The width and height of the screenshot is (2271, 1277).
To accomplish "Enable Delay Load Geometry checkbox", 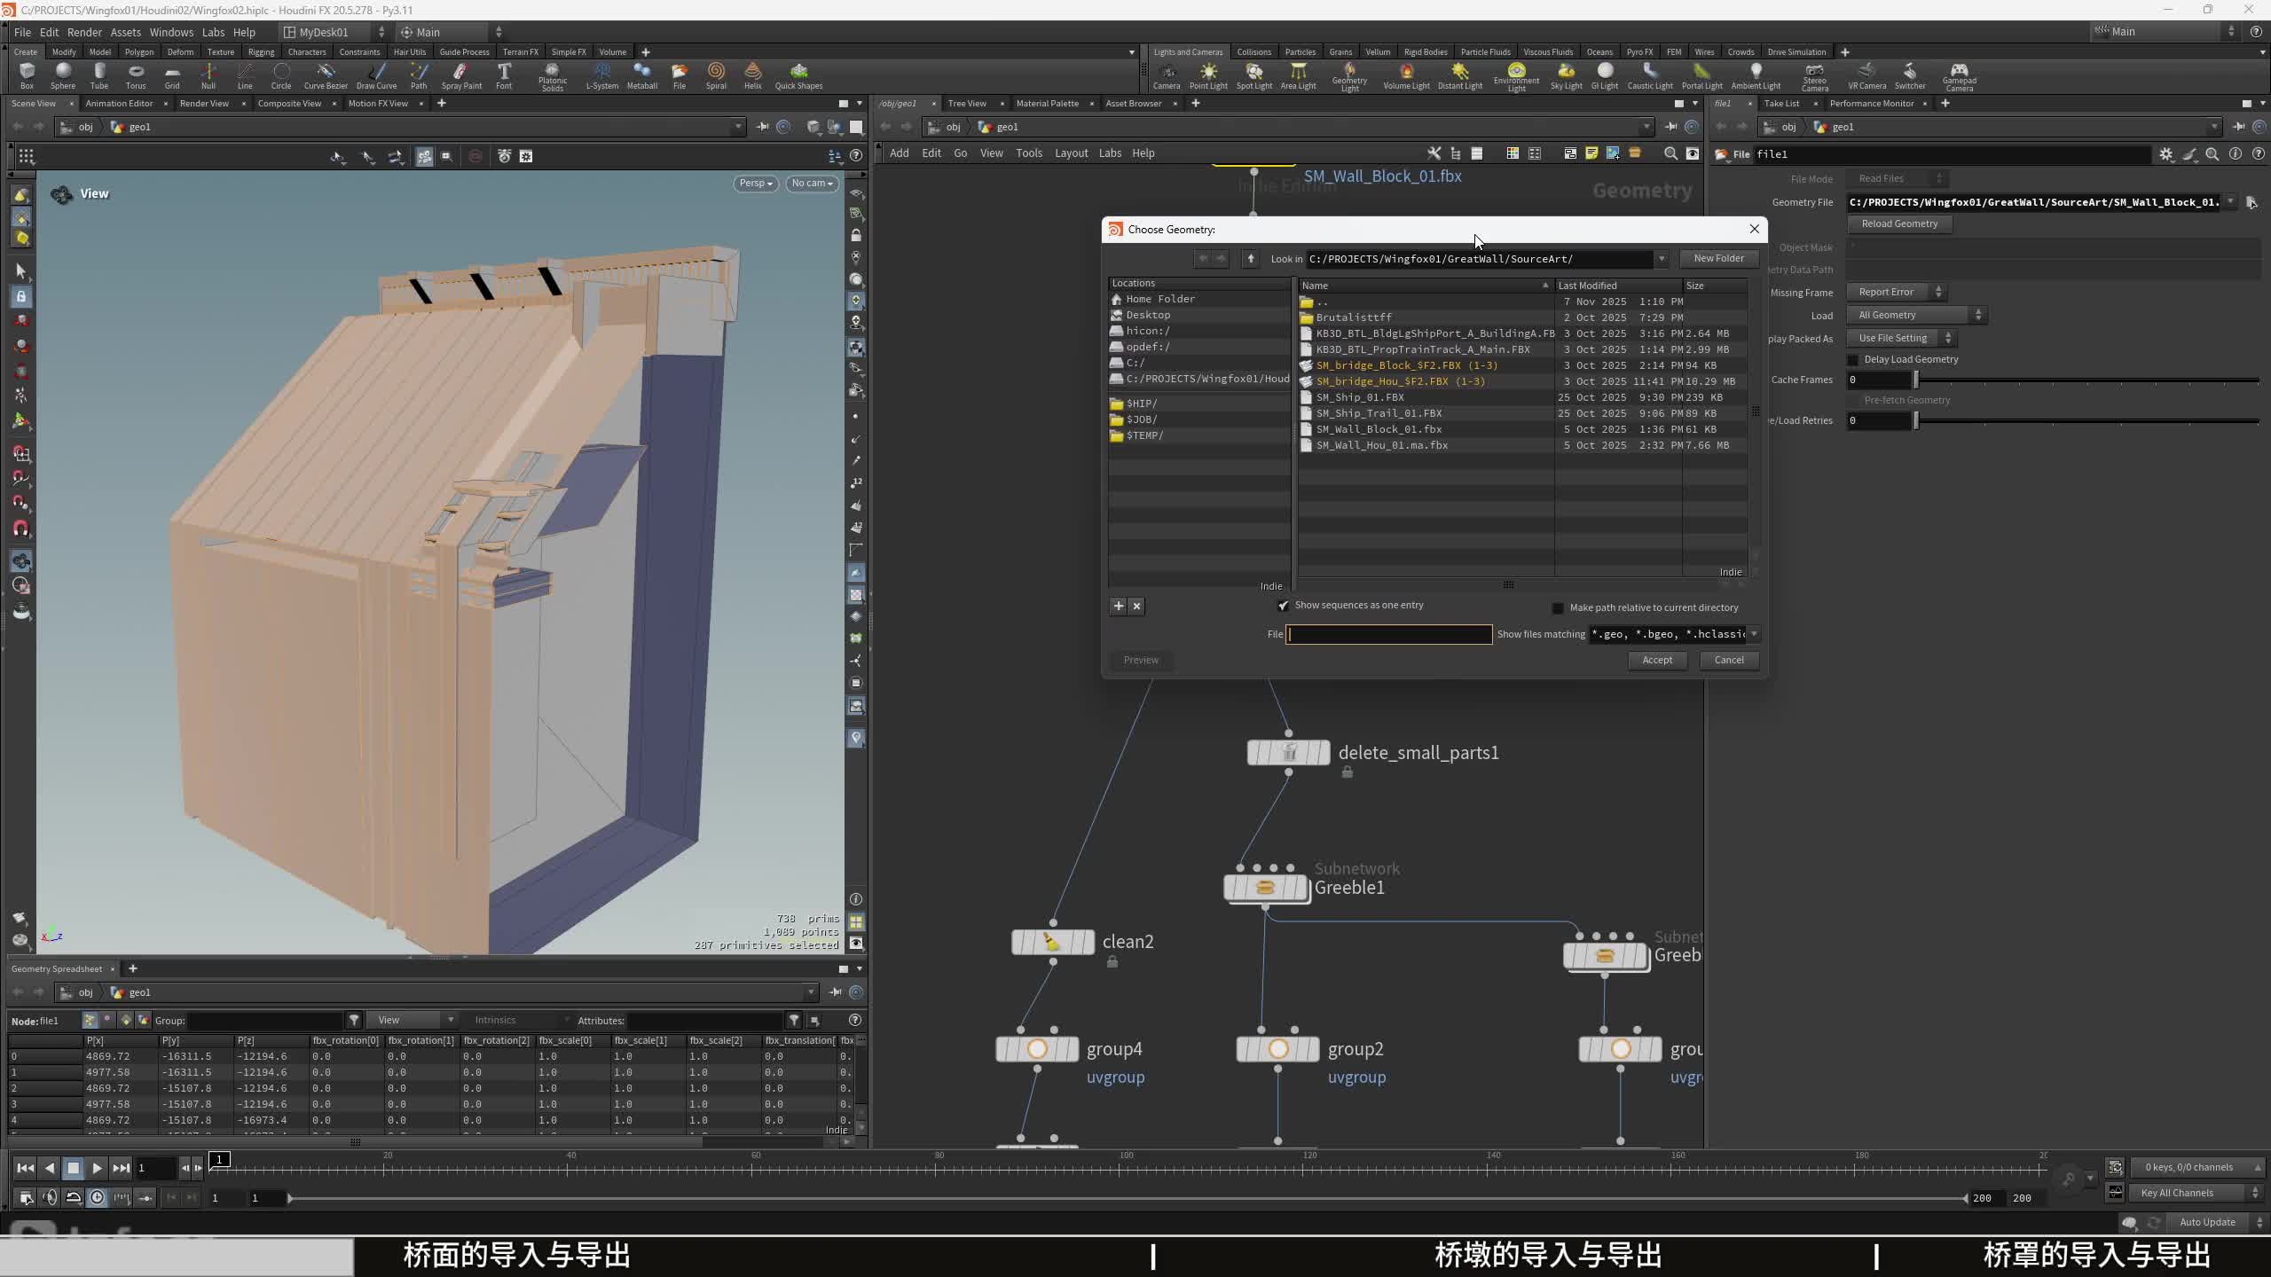I will (x=1853, y=360).
